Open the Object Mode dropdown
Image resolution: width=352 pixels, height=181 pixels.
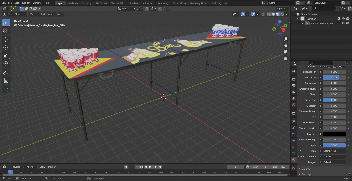15,14
